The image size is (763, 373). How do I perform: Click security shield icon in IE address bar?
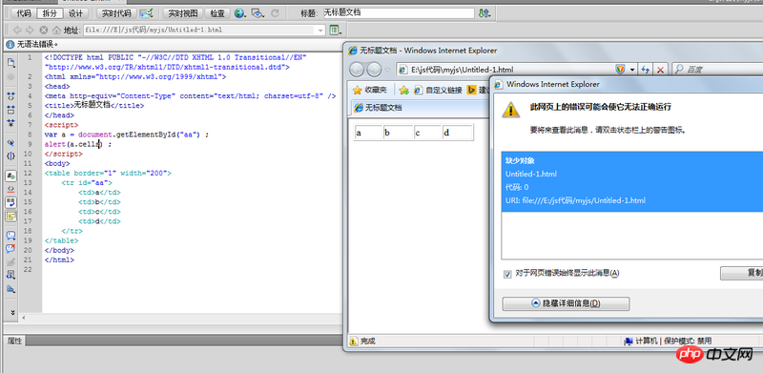click(620, 70)
